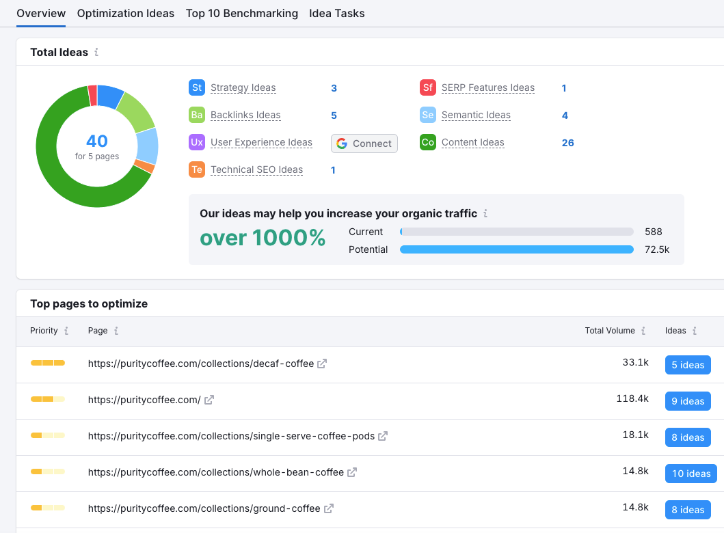Click the St Strategy Ideas badge icon
The width and height of the screenshot is (724, 533).
(197, 87)
